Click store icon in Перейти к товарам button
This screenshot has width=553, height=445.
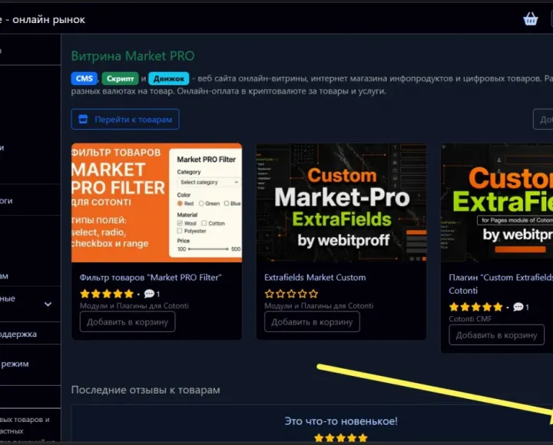click(x=83, y=119)
